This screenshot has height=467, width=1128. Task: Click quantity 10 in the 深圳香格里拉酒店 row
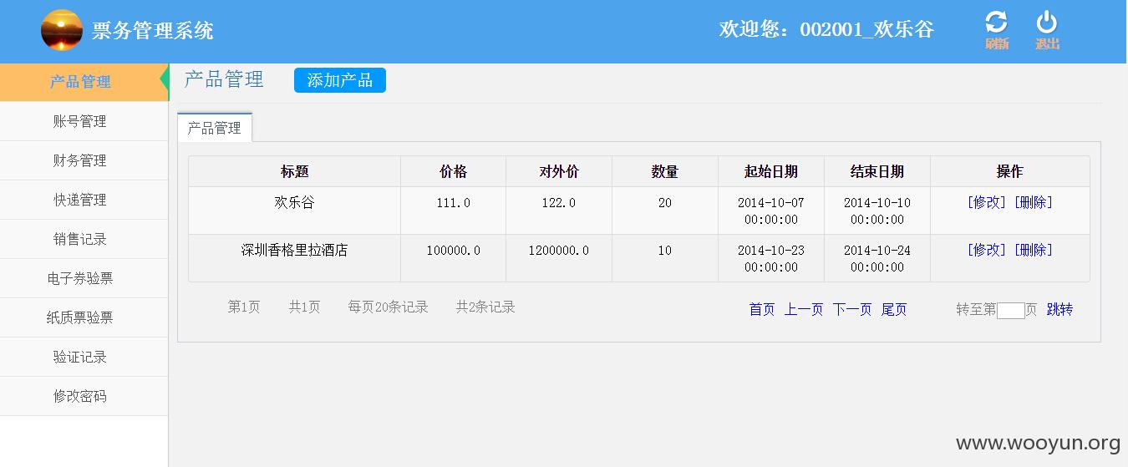click(665, 251)
